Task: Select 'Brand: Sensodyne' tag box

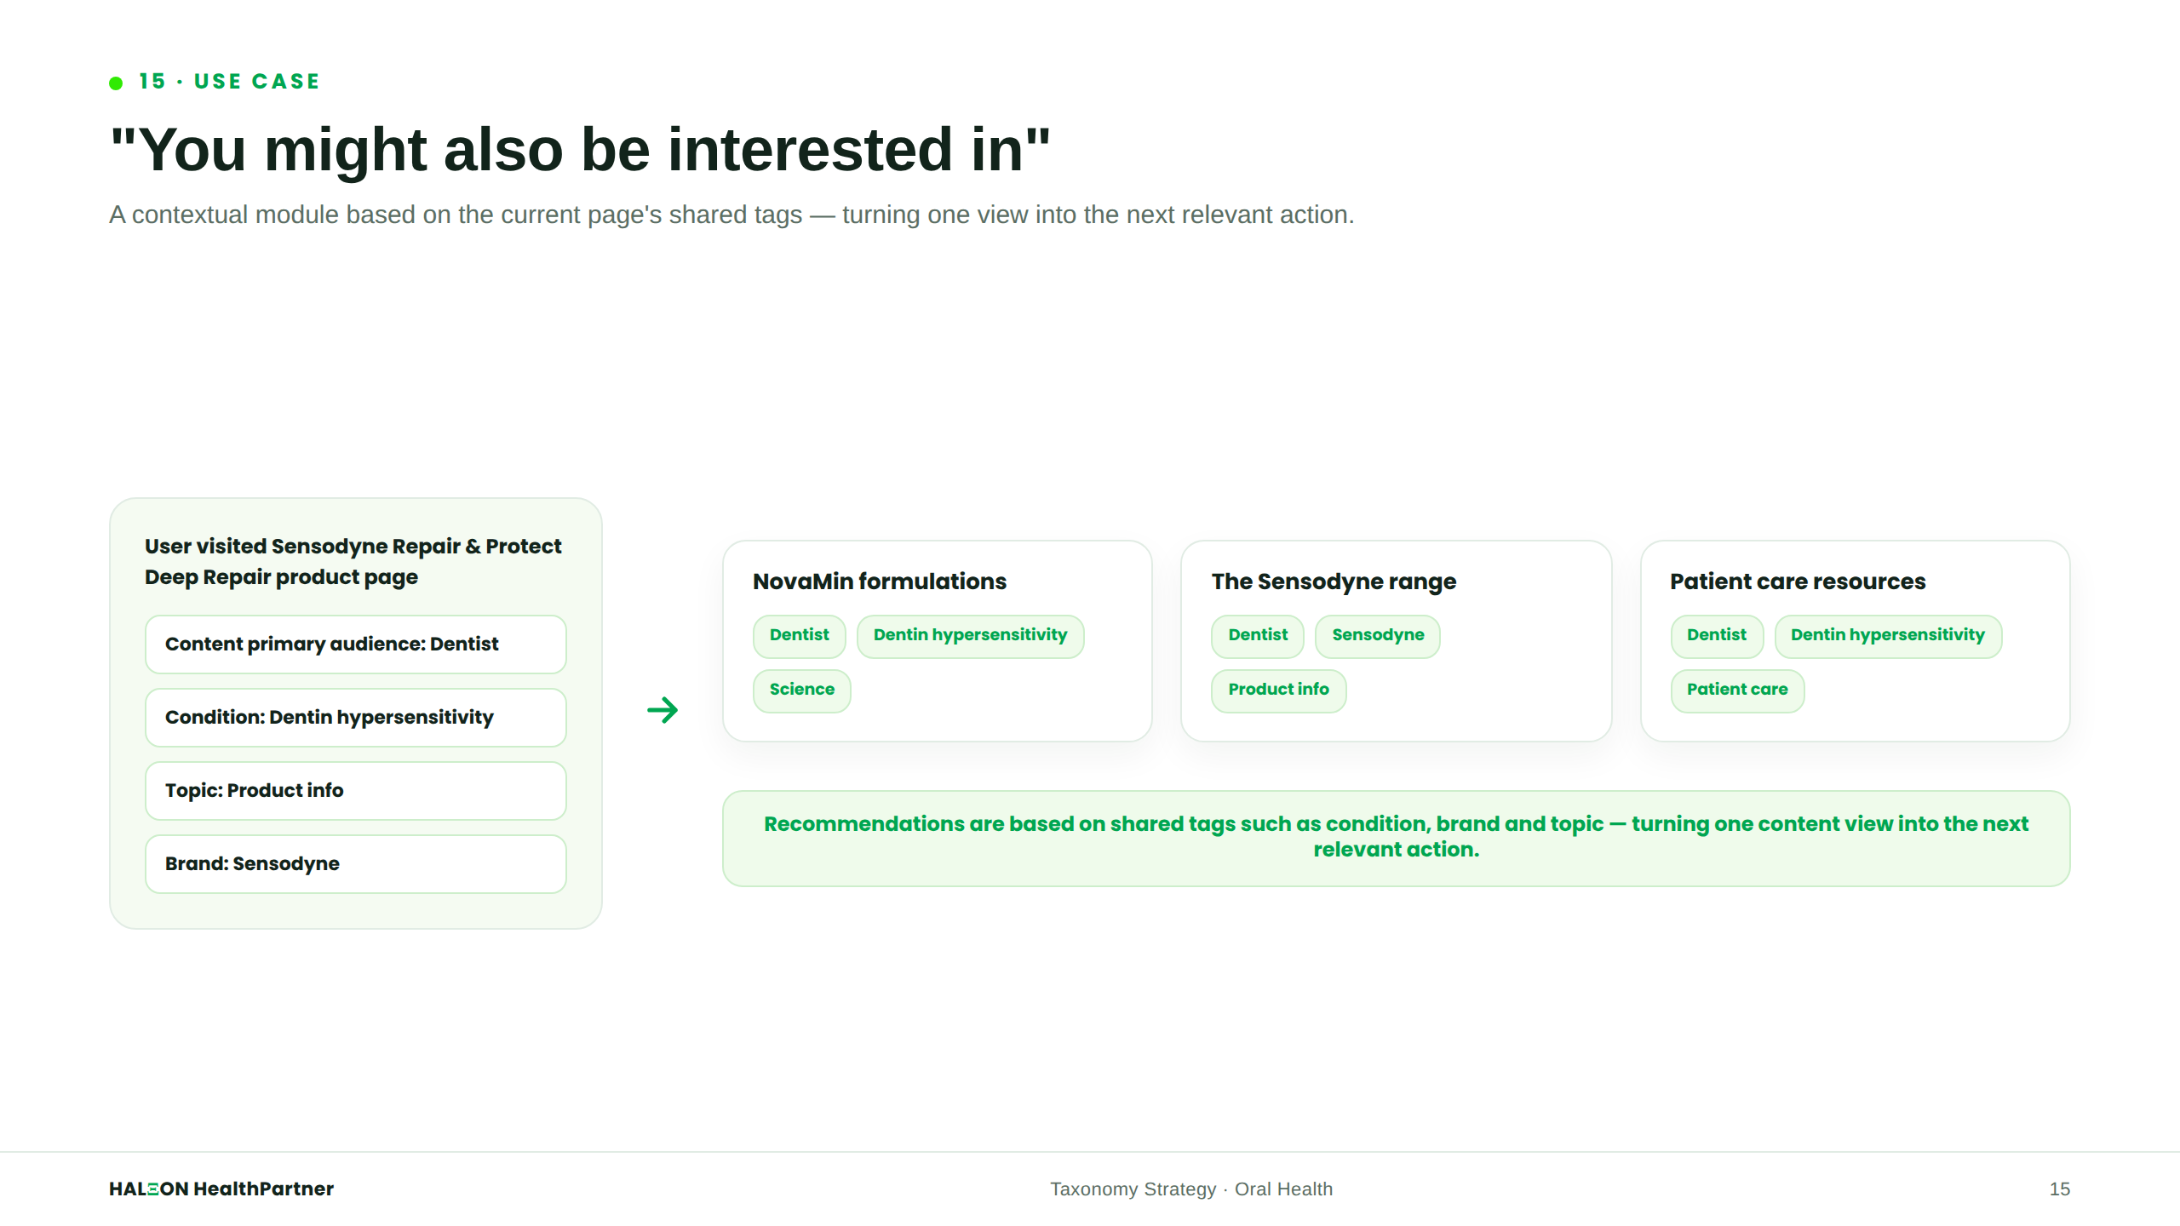Action: click(x=356, y=864)
